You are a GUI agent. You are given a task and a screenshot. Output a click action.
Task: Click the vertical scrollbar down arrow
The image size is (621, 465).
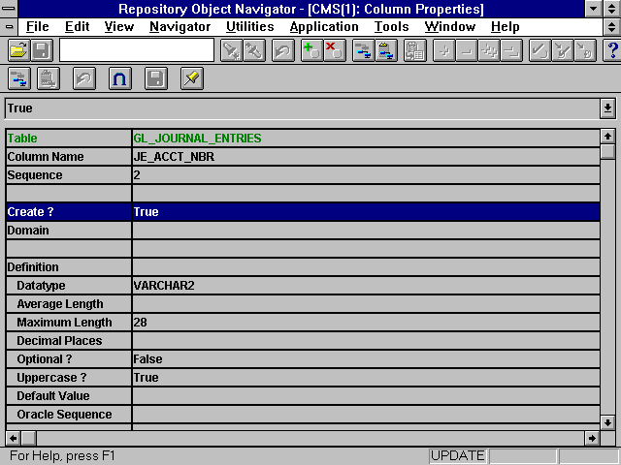[607, 421]
